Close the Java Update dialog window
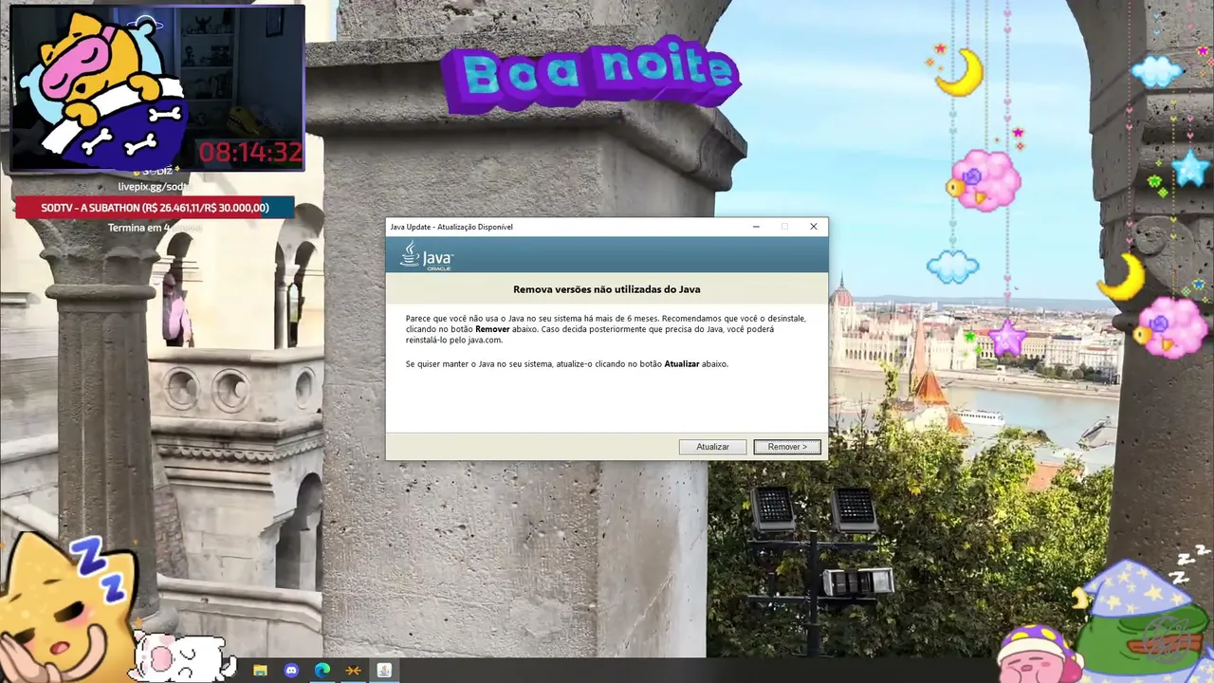The image size is (1214, 683). coord(813,227)
